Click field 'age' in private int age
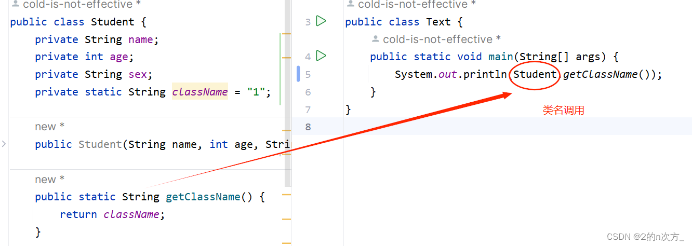The width and height of the screenshot is (692, 246). [119, 57]
